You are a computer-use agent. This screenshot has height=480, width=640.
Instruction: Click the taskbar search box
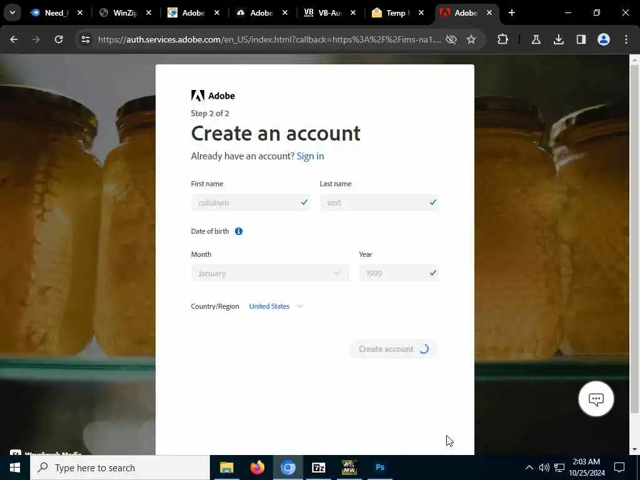[x=120, y=467]
